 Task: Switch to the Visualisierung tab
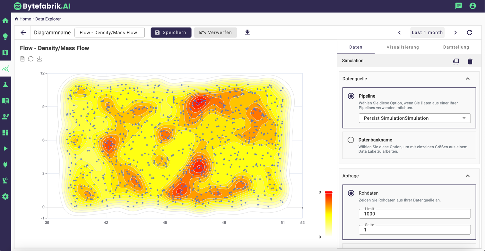click(403, 47)
